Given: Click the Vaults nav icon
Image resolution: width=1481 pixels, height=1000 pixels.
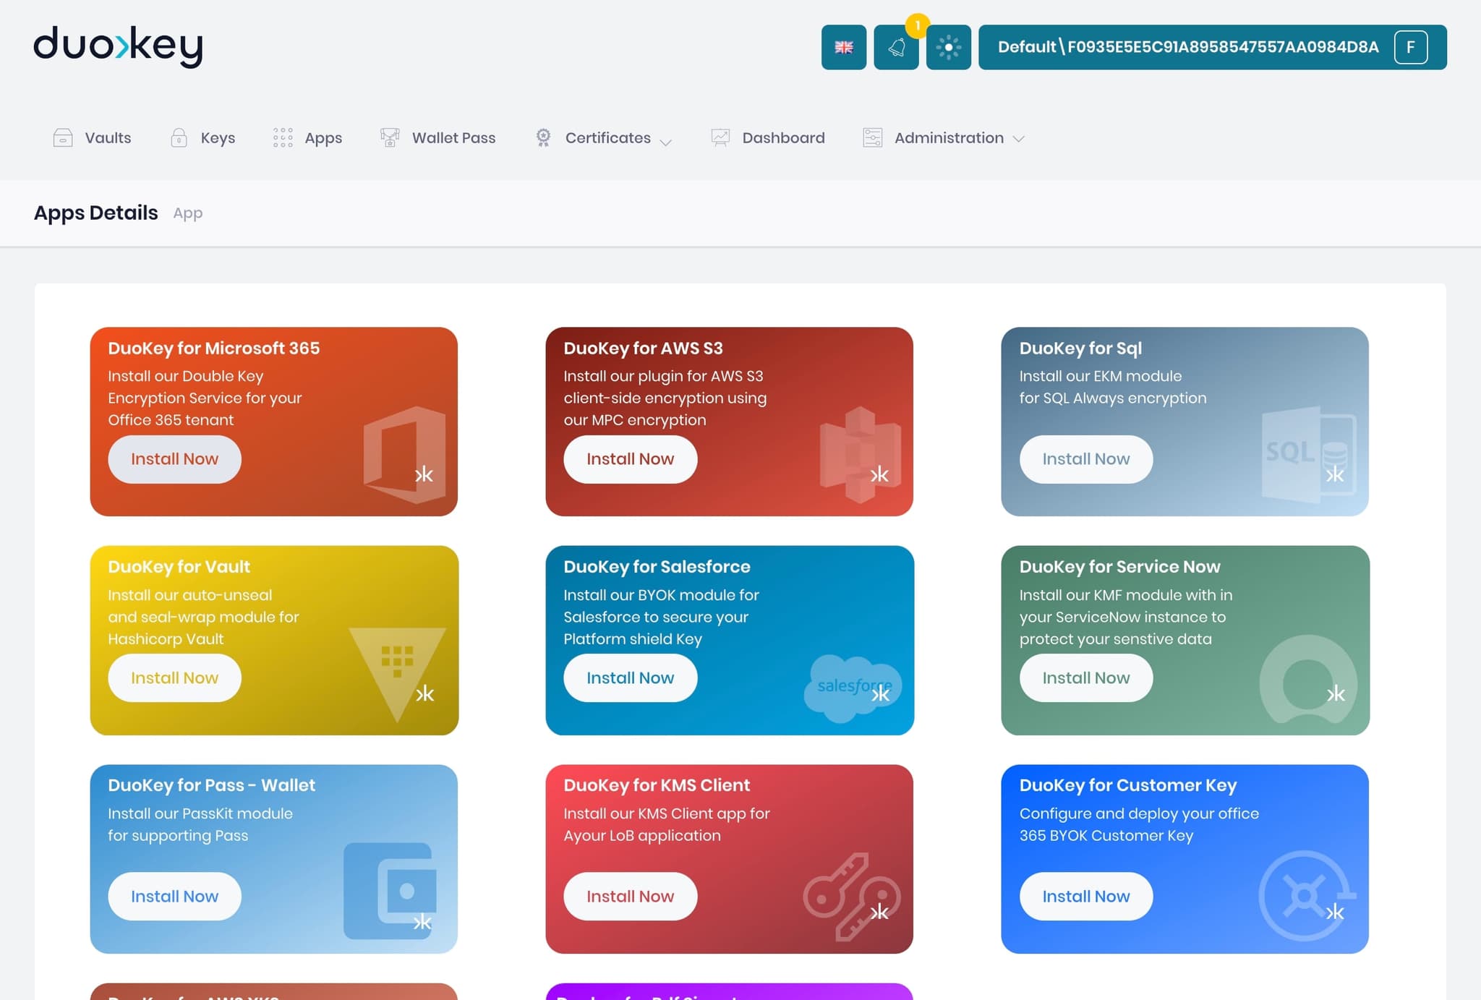Looking at the screenshot, I should [63, 137].
